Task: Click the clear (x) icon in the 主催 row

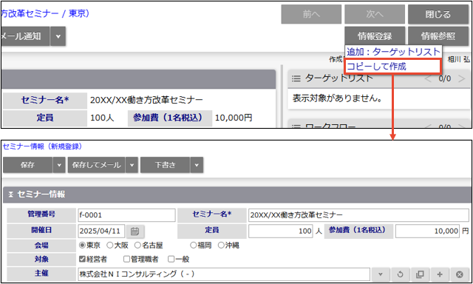Action: coord(460,274)
